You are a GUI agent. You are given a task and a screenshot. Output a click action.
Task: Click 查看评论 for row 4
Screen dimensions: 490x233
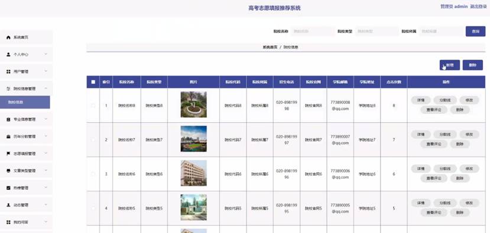pyautogui.click(x=434, y=212)
